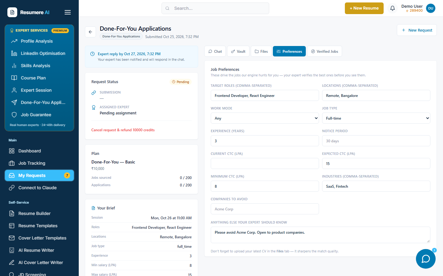Open Connect to Claude
Image resolution: width=443 pixels, height=276 pixels.
click(x=39, y=188)
